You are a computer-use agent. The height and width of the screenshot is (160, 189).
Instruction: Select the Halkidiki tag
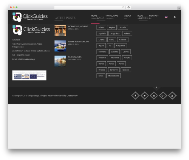[x=122, y=39]
